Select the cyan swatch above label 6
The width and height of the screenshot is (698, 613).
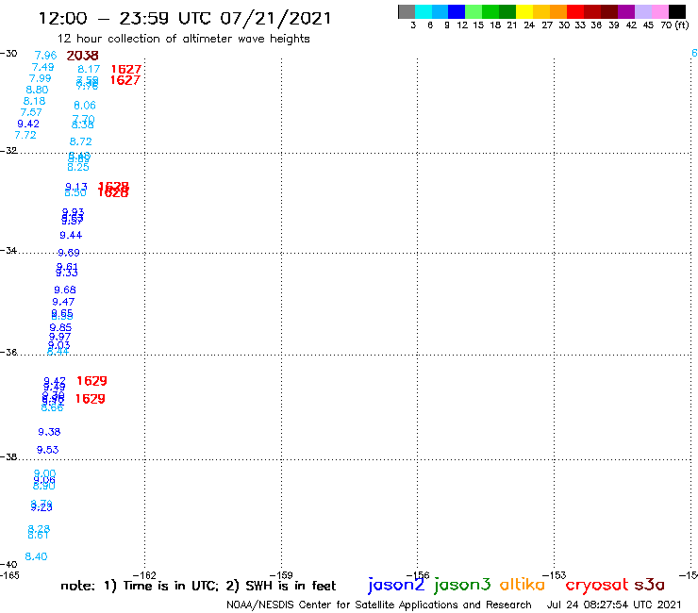[x=424, y=11]
